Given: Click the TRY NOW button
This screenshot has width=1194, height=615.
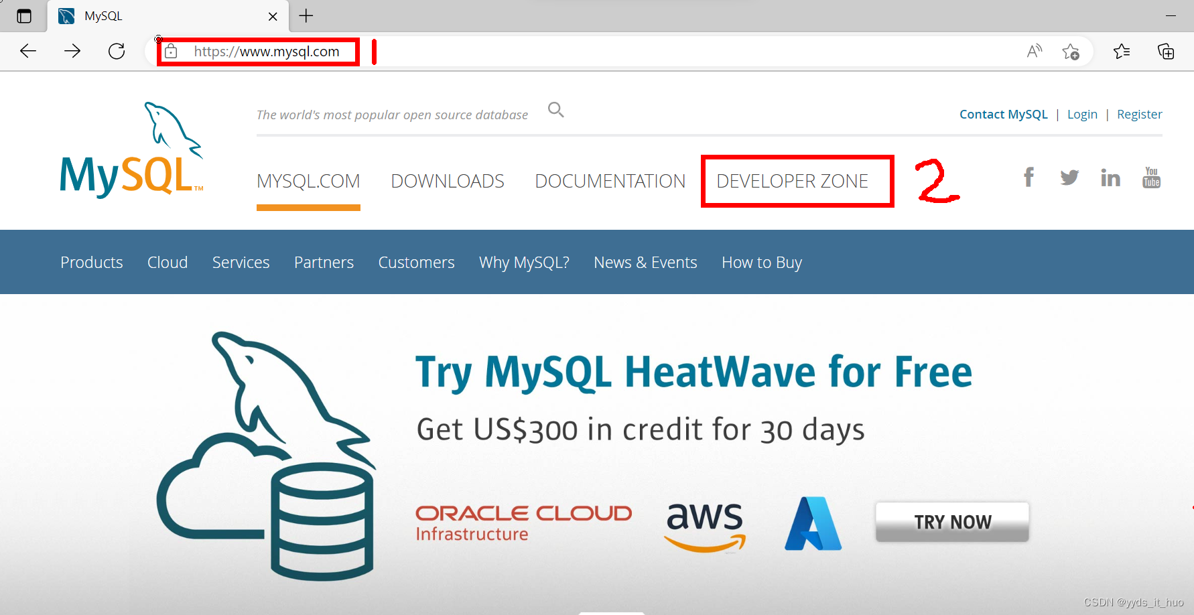Looking at the screenshot, I should [x=952, y=522].
